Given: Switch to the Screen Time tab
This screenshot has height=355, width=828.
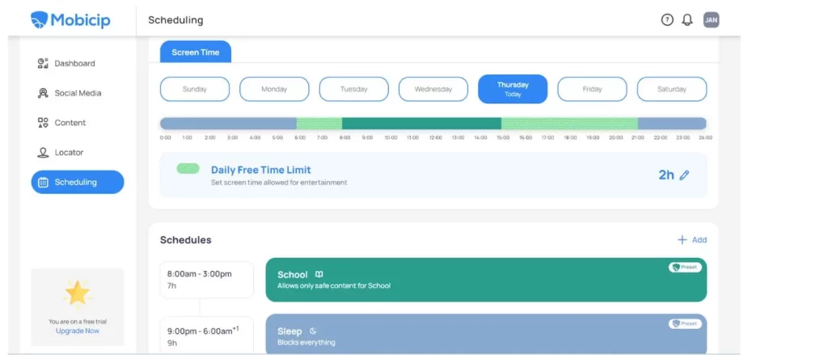Looking at the screenshot, I should 195,52.
